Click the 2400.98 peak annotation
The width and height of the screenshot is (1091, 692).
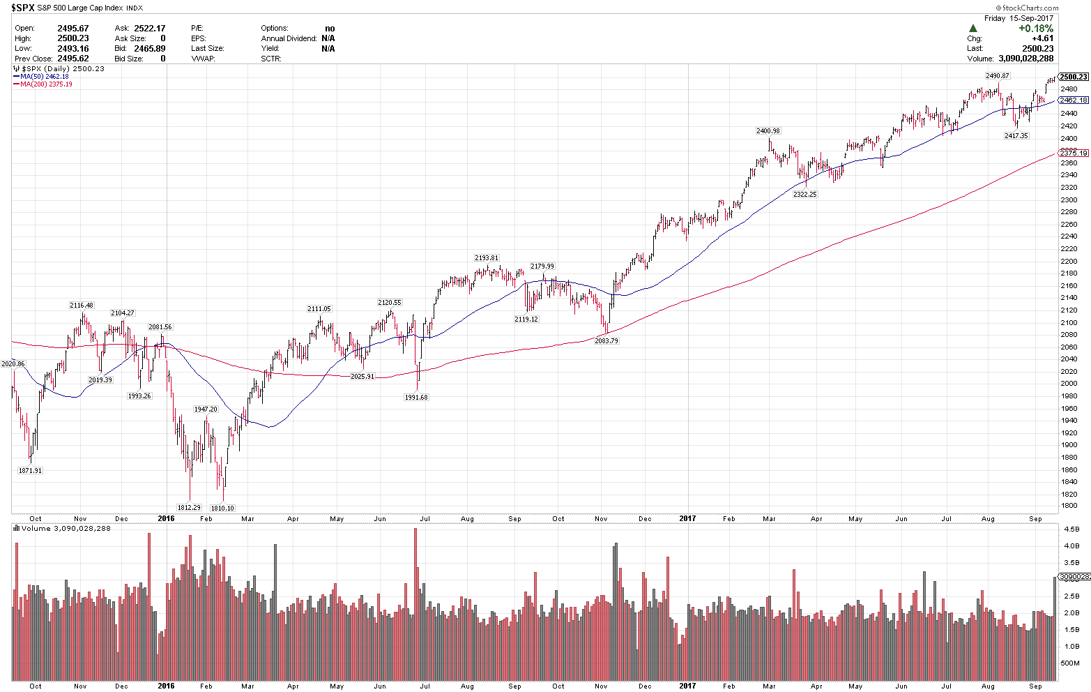tap(768, 131)
